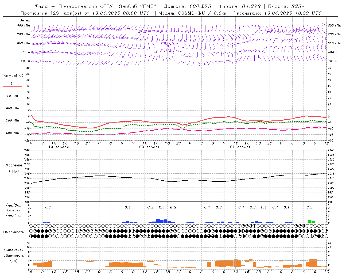Click the '0.5' precipitation total value
This screenshot has height=274, width=342.
click(x=173, y=207)
